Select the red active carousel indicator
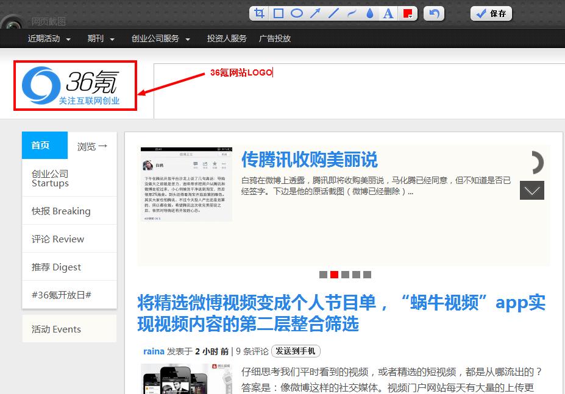The width and height of the screenshot is (565, 394). coord(334,275)
